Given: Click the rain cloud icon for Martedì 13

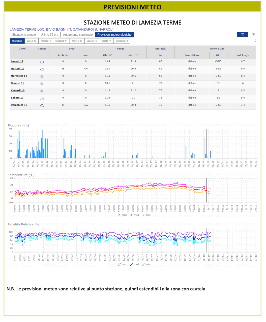Looking at the screenshot, I should point(42,69).
